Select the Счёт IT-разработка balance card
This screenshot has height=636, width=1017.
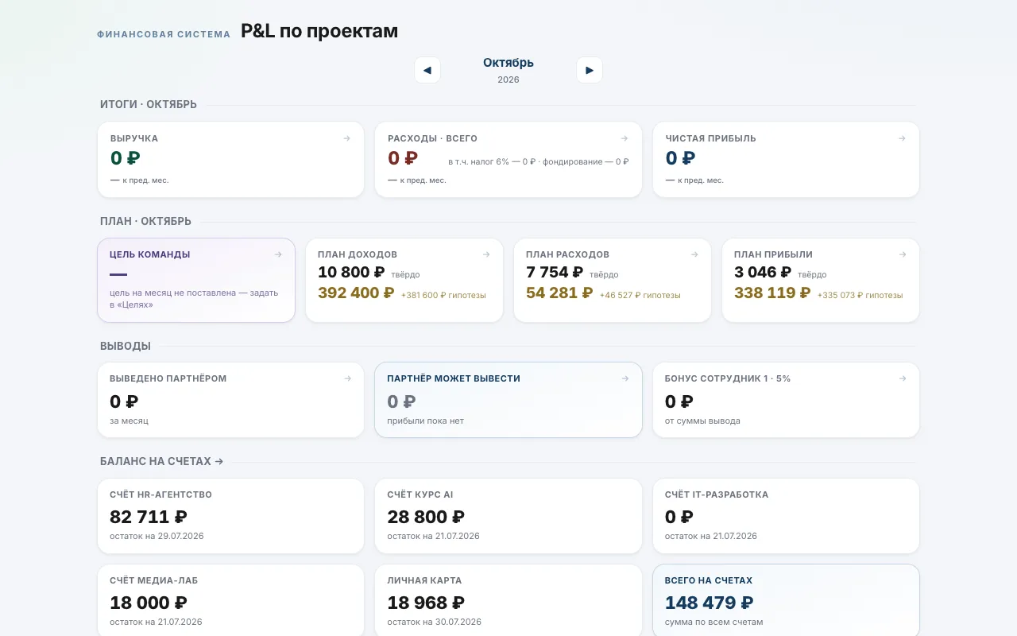pos(786,516)
